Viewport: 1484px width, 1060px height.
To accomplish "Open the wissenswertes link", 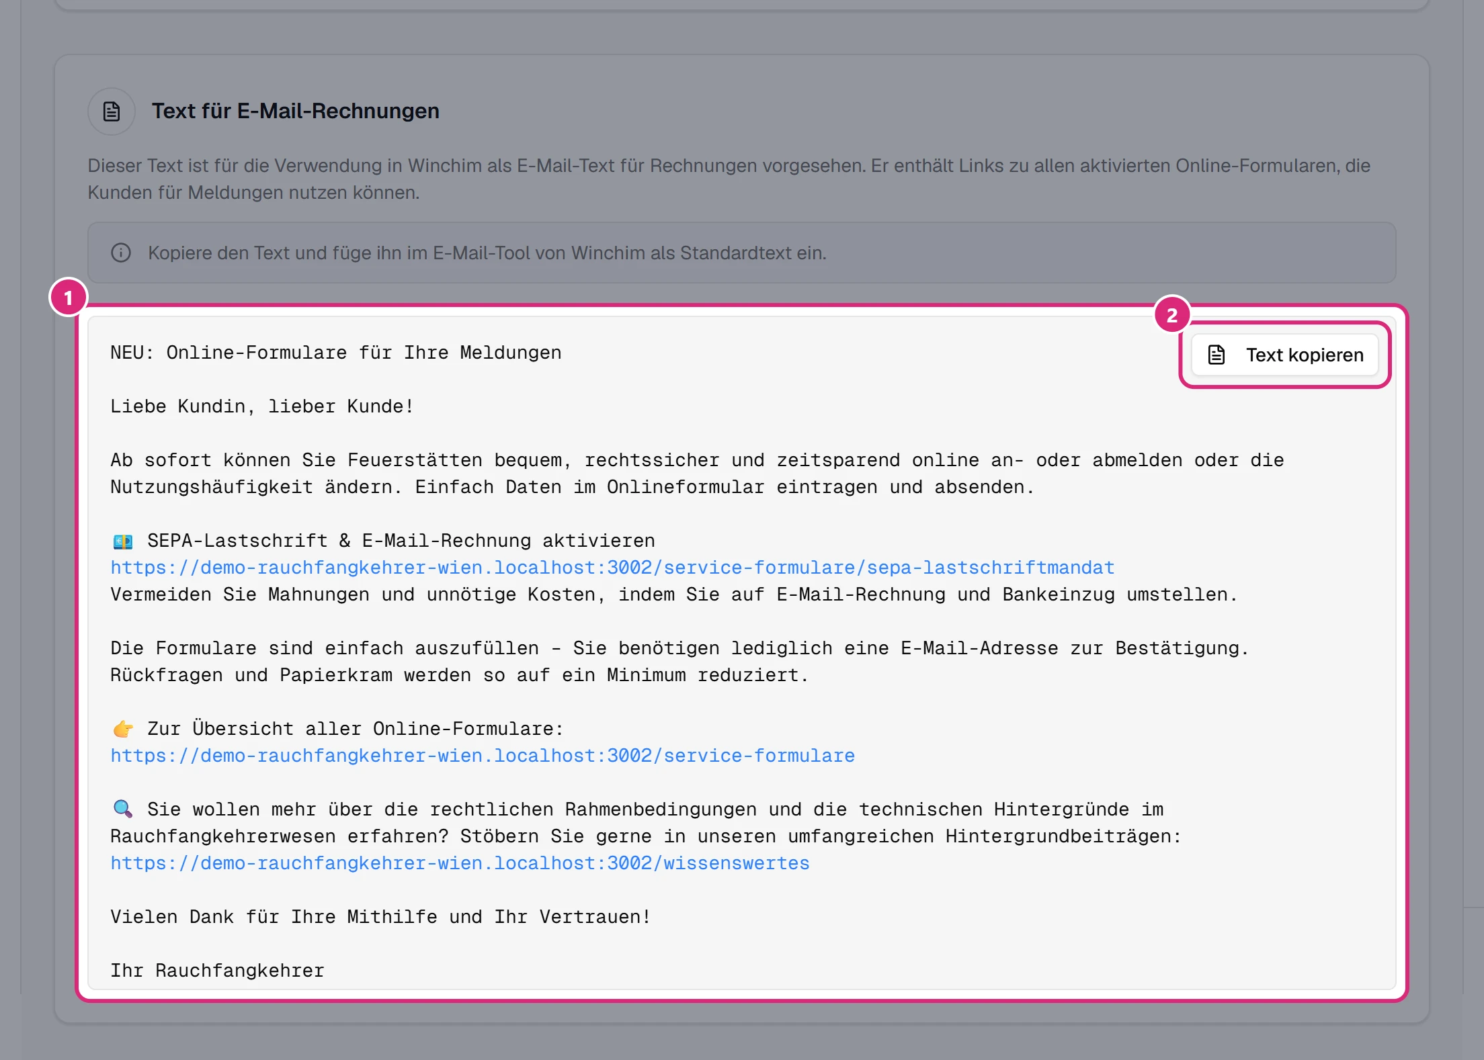I will point(460,863).
